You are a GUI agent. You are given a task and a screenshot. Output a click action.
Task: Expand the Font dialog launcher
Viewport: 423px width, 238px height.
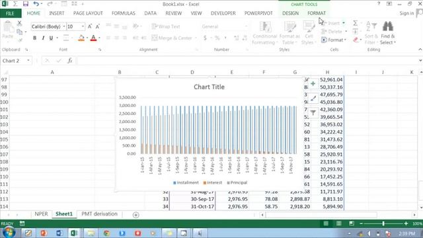click(x=100, y=50)
